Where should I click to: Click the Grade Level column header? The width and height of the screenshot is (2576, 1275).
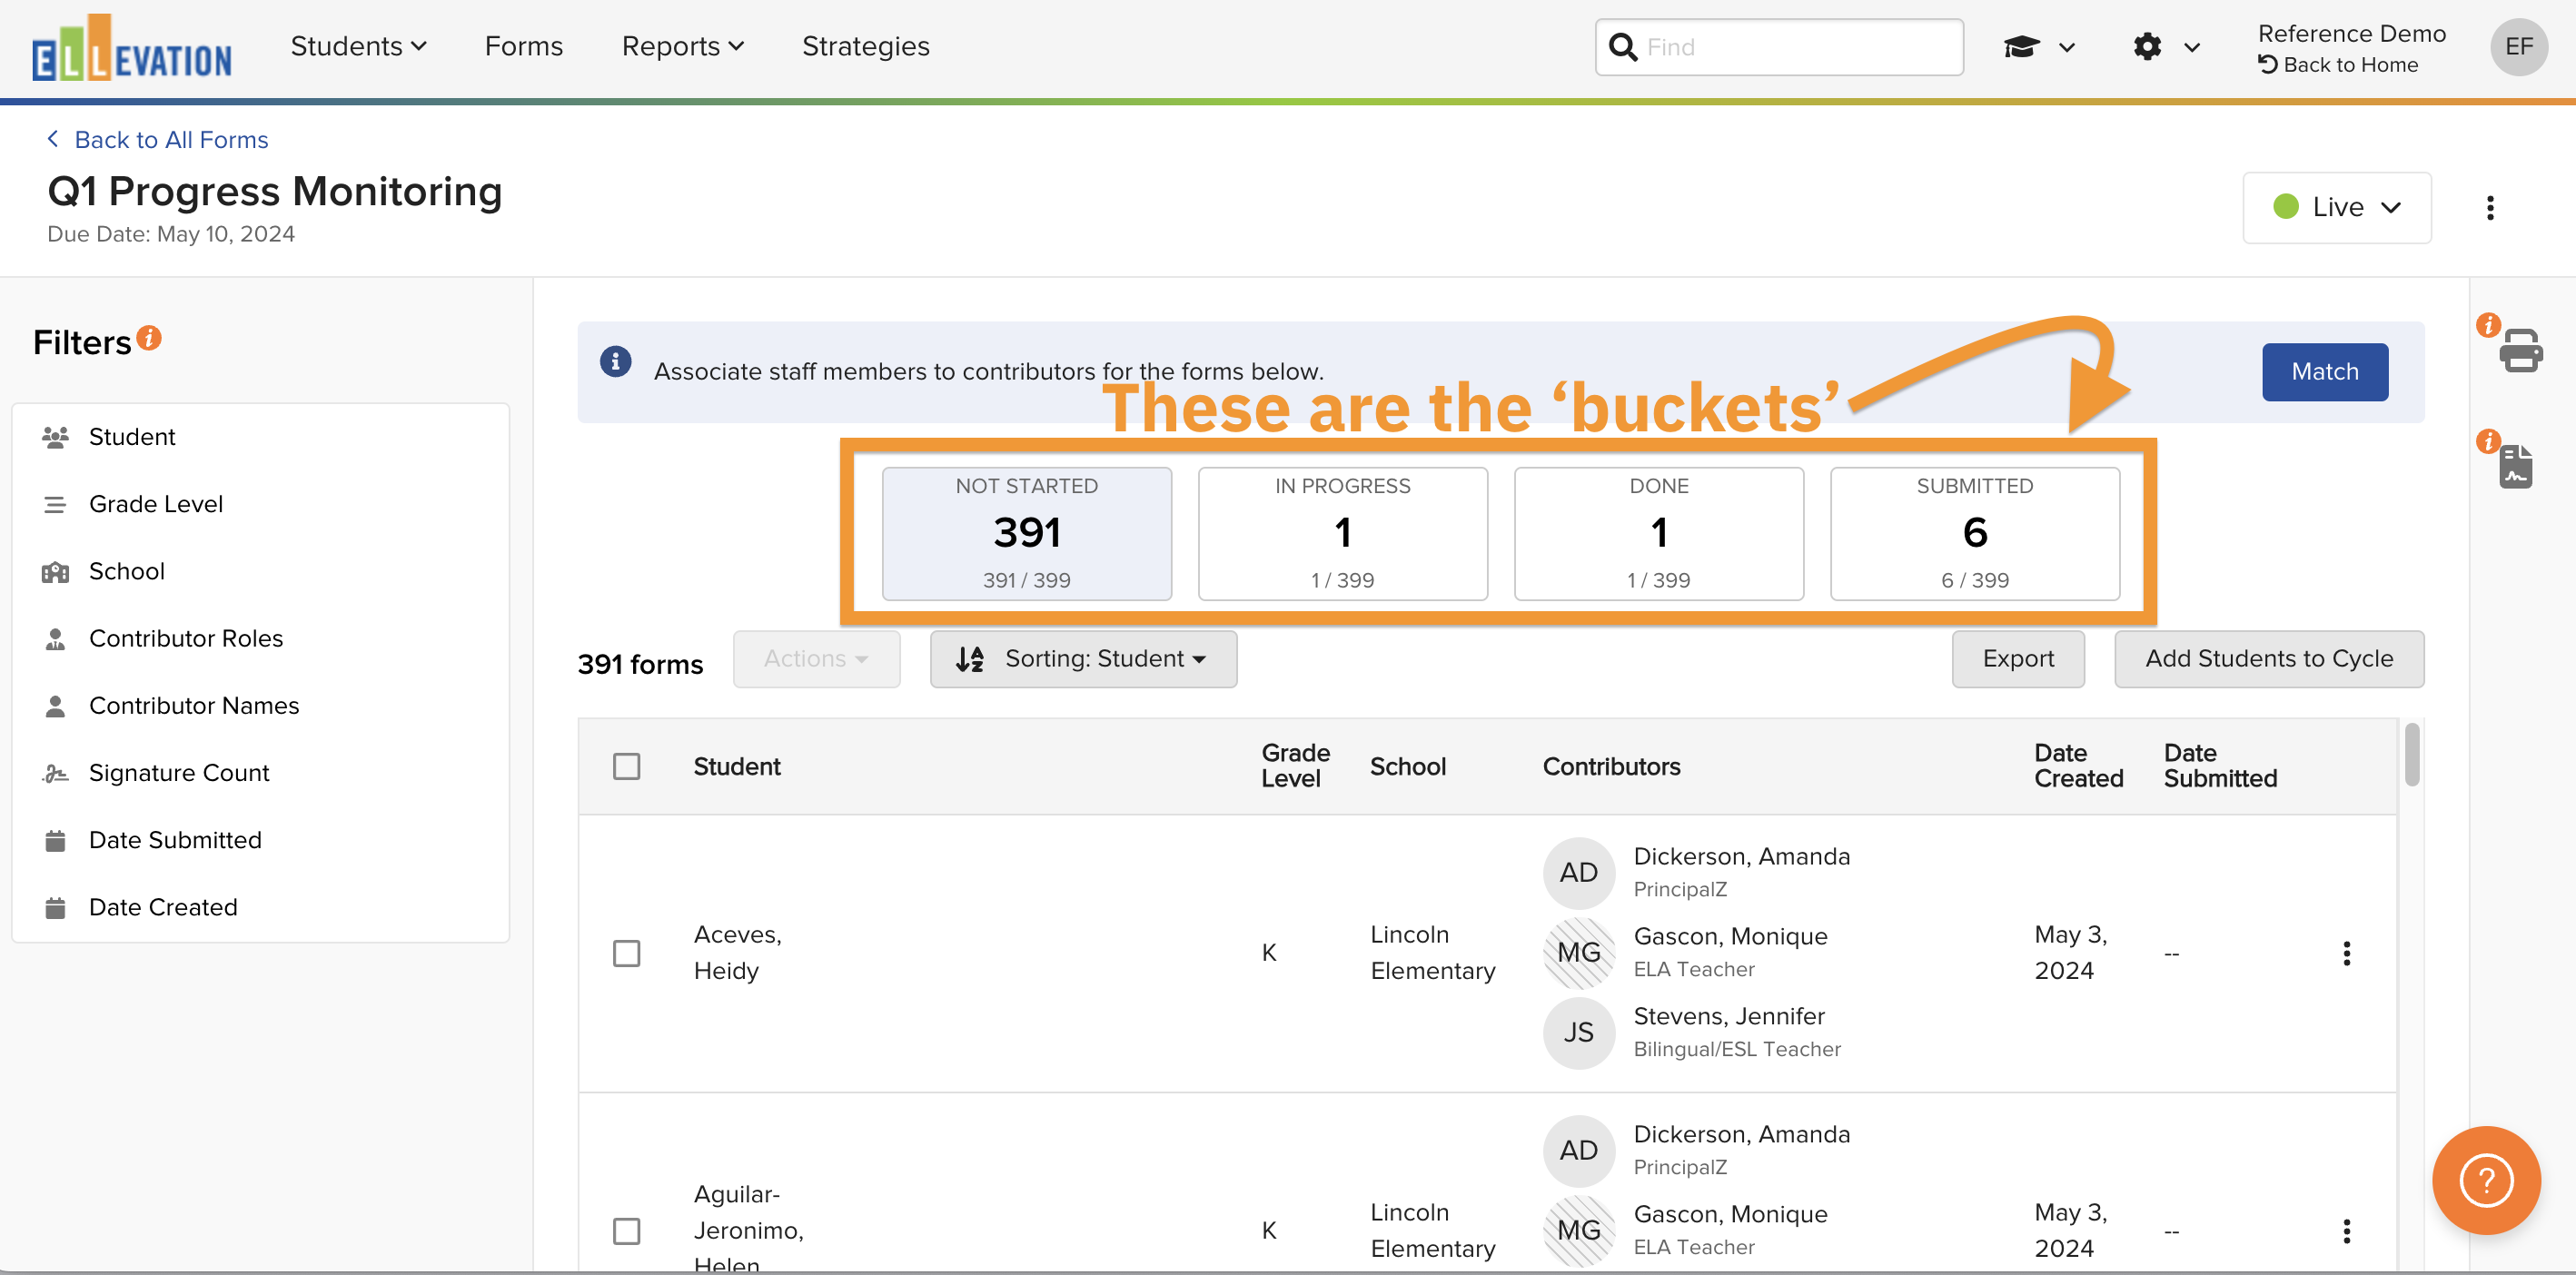(1294, 766)
